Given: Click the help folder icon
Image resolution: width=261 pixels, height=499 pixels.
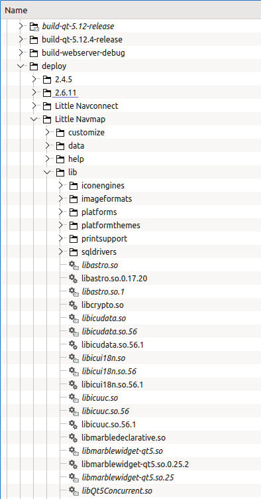Looking at the screenshot, I should [x=60, y=159].
